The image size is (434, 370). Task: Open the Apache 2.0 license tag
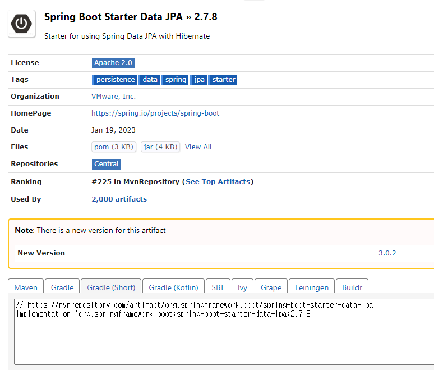(x=113, y=63)
